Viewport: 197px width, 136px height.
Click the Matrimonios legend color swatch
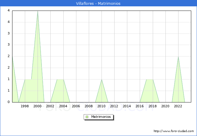(x=87, y=117)
